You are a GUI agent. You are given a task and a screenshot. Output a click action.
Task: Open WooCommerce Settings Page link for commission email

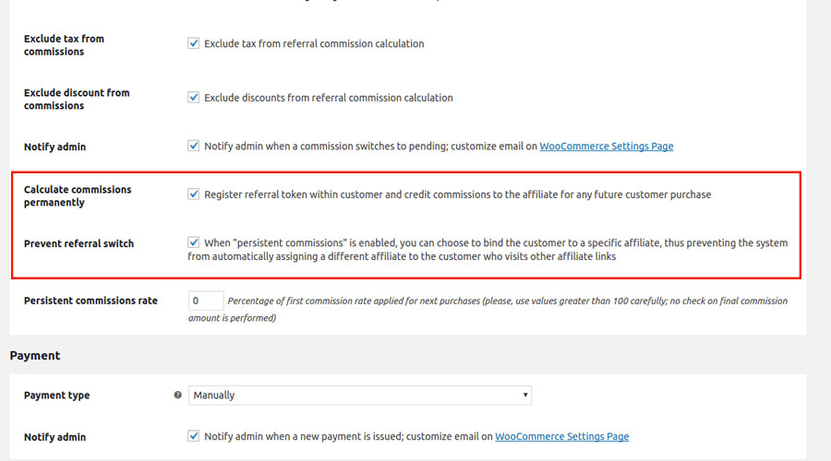click(x=606, y=147)
